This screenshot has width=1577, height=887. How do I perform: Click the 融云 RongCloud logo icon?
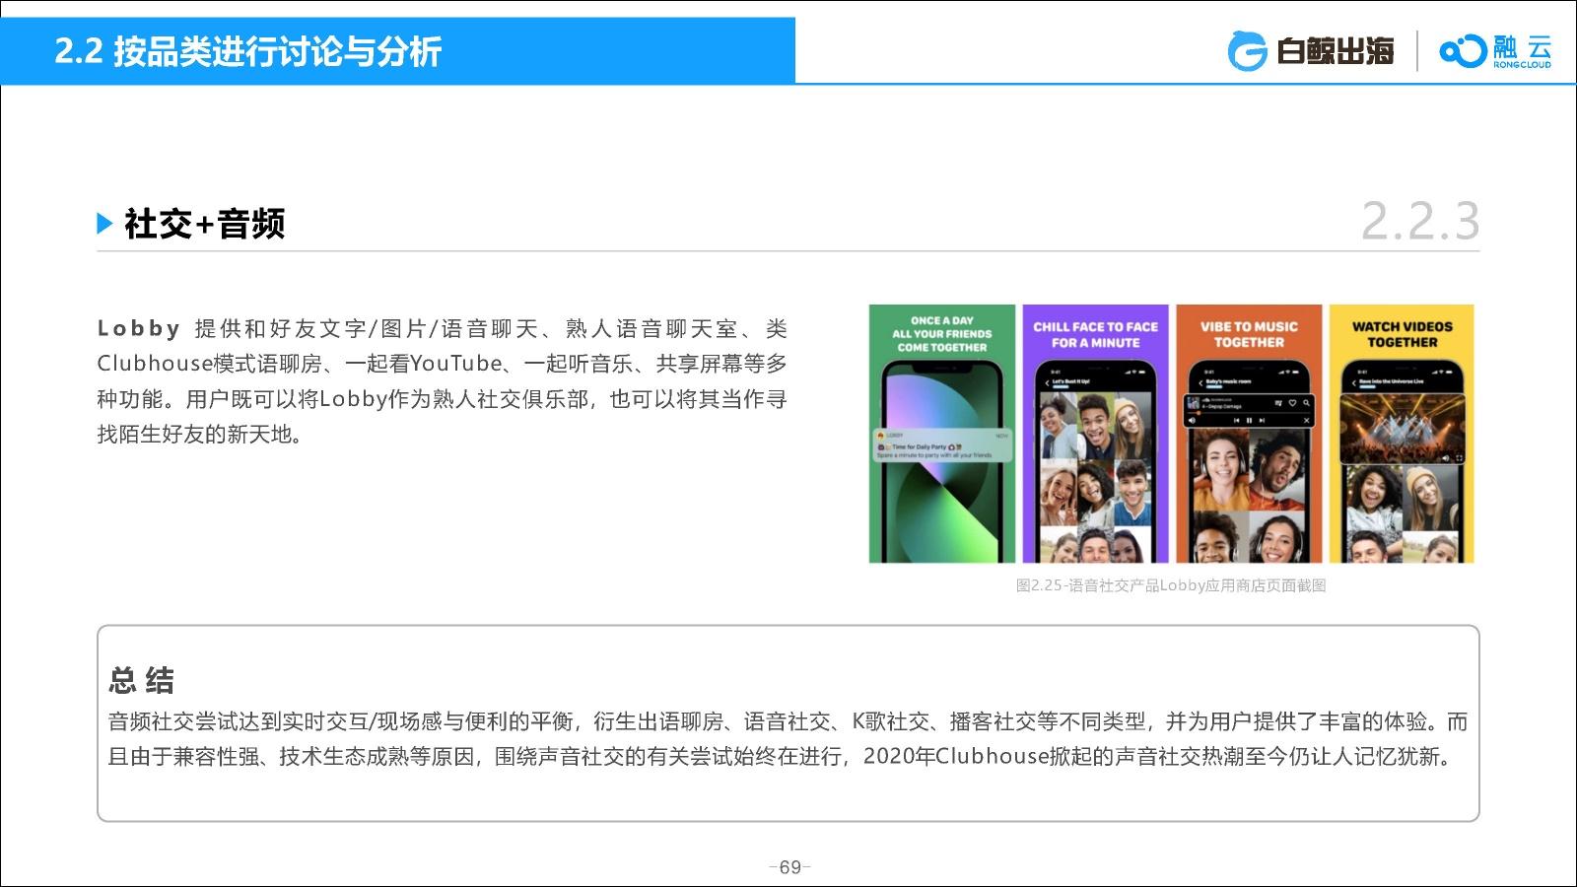coord(1463,51)
